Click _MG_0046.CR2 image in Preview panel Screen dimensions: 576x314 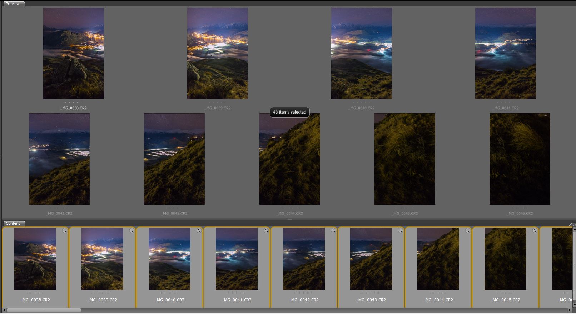tap(520, 159)
